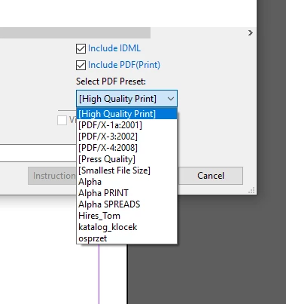Pick the [PDF/X-3:2002] preset
This screenshot has height=304, width=286.
(x=126, y=137)
